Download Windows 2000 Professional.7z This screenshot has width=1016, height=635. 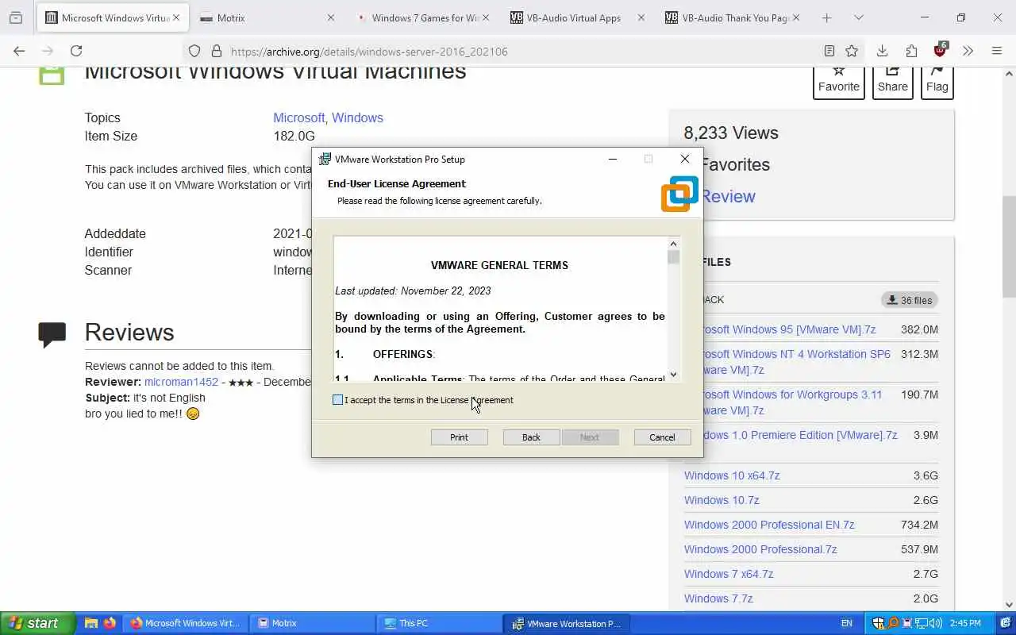tap(760, 549)
